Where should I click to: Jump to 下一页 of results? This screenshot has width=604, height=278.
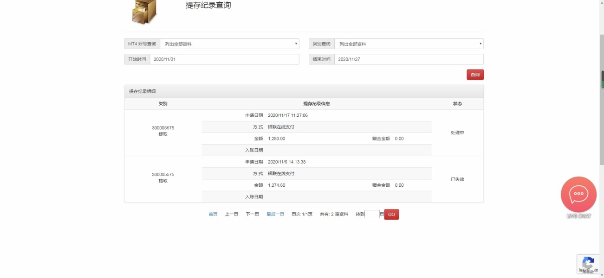[252, 214]
